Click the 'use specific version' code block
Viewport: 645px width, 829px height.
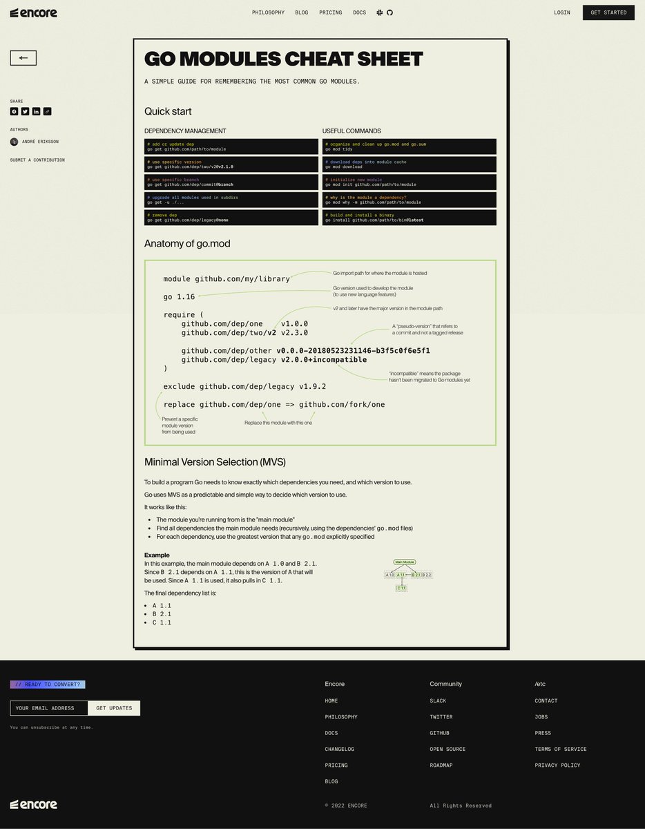231,164
